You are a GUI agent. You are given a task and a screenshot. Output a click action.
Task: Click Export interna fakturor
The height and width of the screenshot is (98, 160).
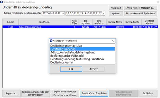click(65, 92)
